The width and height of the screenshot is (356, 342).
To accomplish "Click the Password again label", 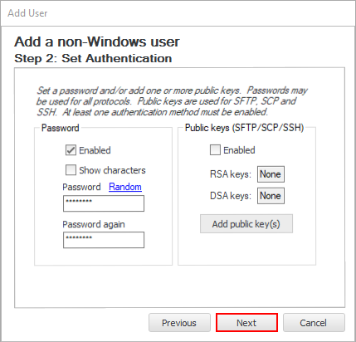I will tap(94, 224).
